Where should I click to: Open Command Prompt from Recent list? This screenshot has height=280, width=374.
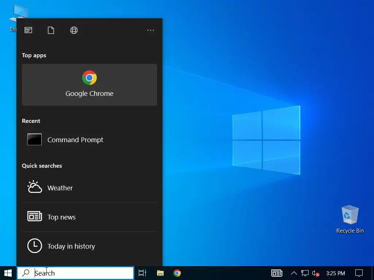pos(89,140)
